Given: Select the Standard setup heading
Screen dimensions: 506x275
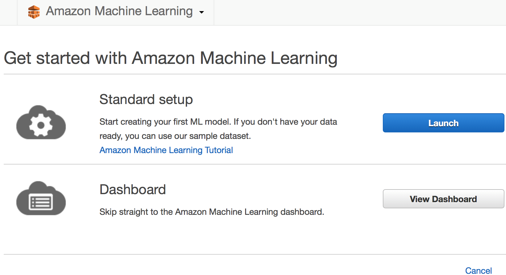Looking at the screenshot, I should (146, 99).
